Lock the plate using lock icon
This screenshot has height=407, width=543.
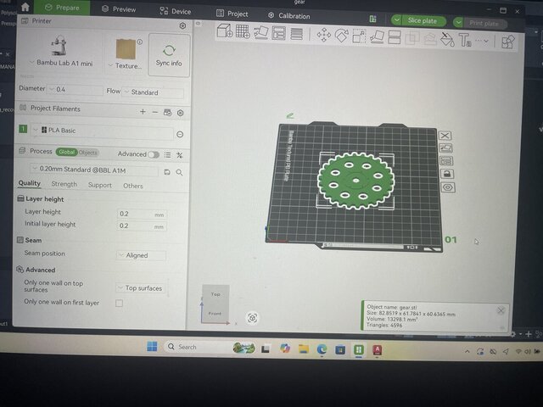pos(447,174)
